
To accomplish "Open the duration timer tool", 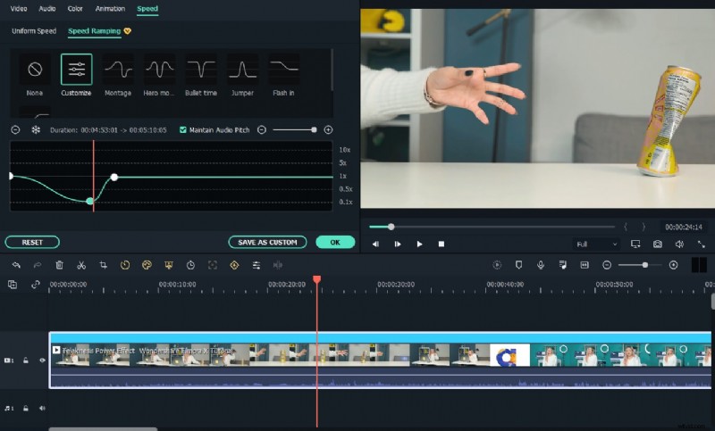I will (x=190, y=265).
